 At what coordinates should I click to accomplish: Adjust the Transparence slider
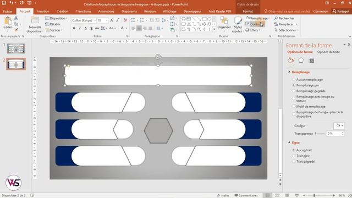320,133
